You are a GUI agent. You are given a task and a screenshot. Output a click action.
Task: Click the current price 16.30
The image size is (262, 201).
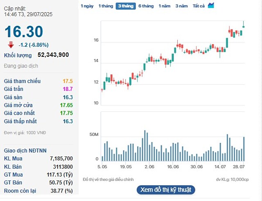(x=24, y=32)
